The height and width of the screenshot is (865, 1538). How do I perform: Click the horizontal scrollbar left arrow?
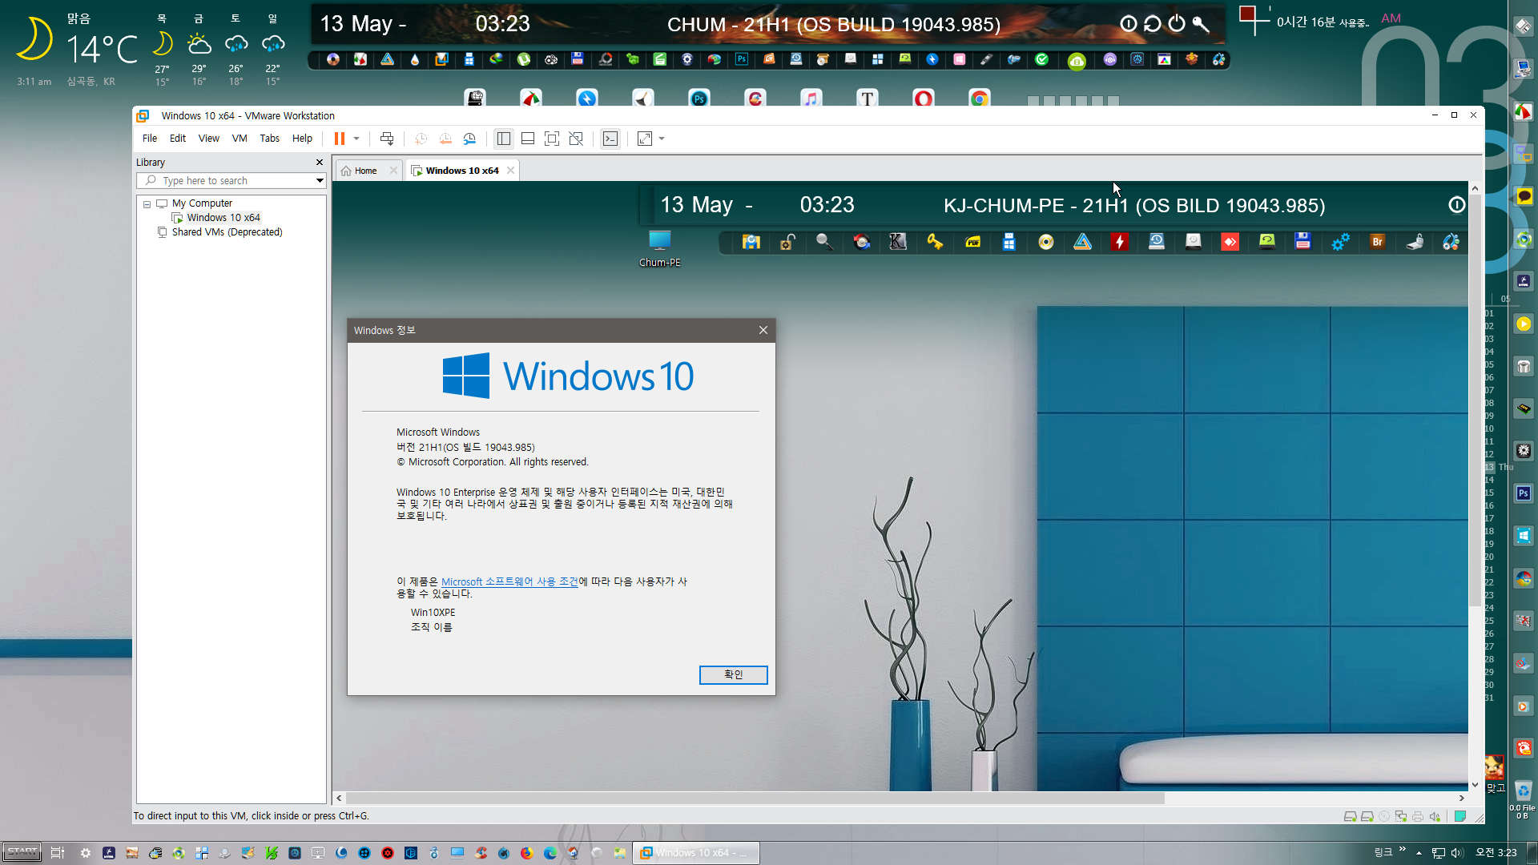tap(339, 798)
